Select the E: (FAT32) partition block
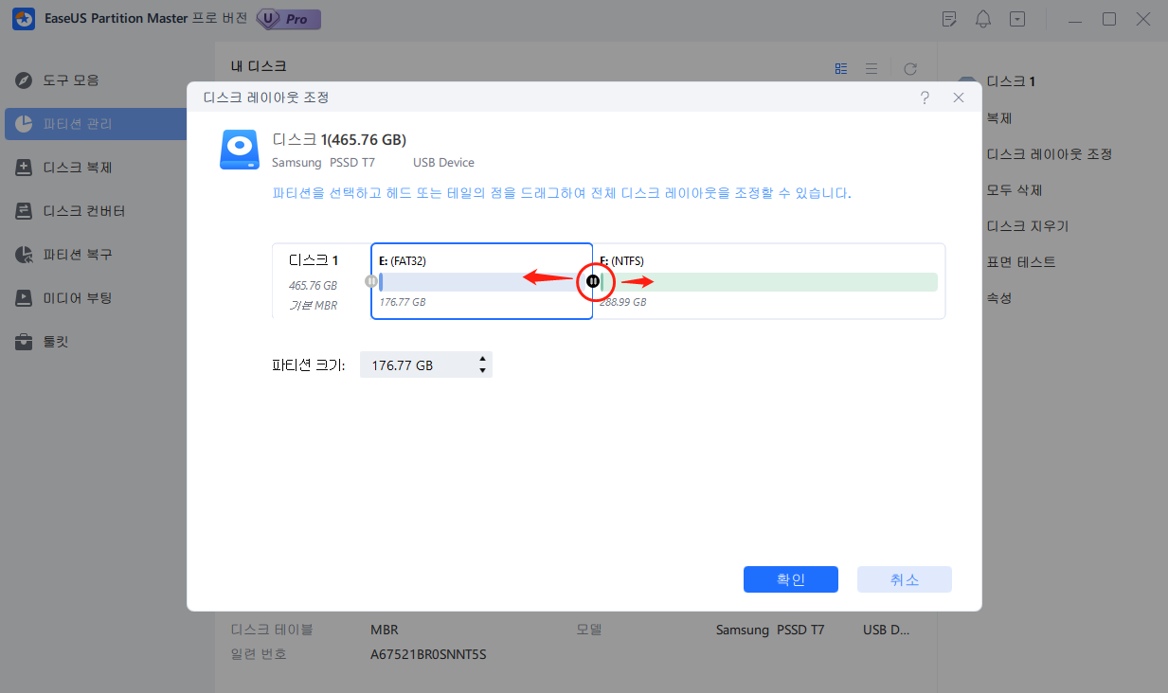Image resolution: width=1168 pixels, height=693 pixels. pos(482,281)
